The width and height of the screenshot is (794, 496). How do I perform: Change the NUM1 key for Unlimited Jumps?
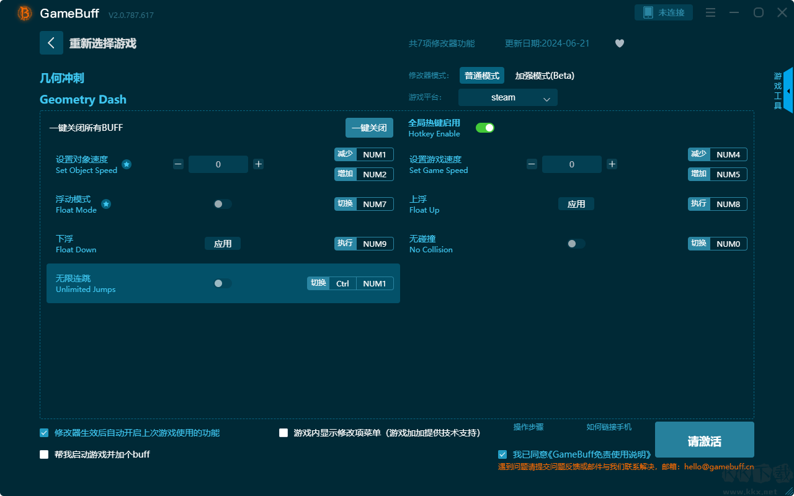[375, 283]
